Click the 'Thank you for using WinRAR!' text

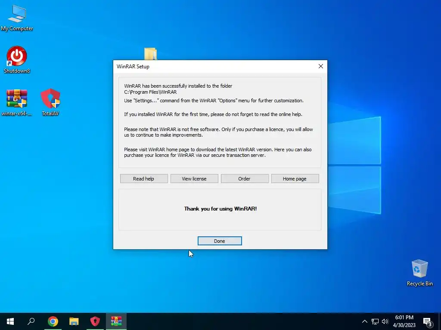[220, 209]
